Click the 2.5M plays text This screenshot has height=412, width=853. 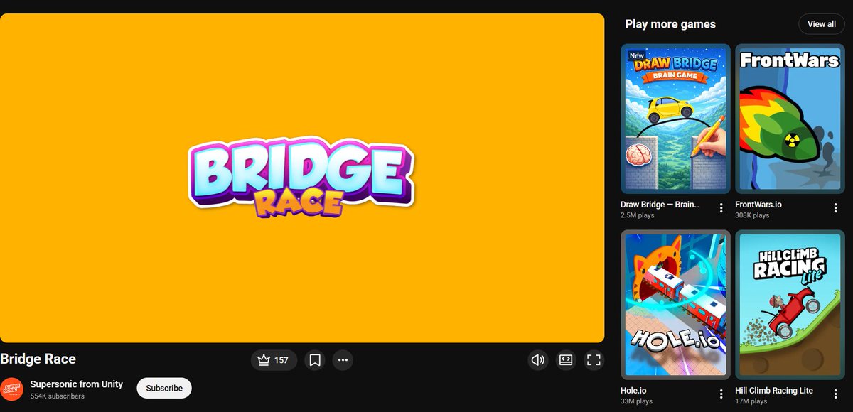(x=638, y=215)
